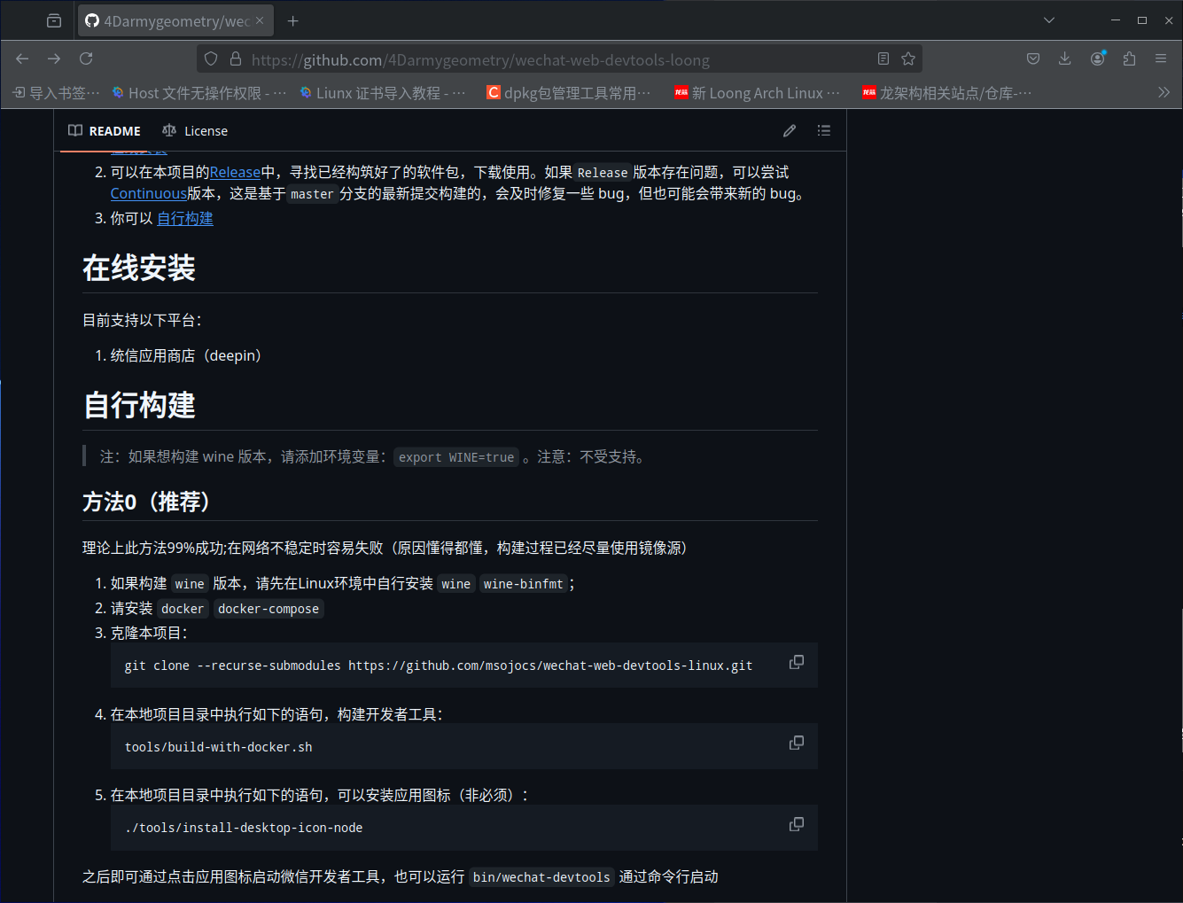
Task: Open the 龙架构相关站点/仓库 bookmark
Action: coord(947,93)
